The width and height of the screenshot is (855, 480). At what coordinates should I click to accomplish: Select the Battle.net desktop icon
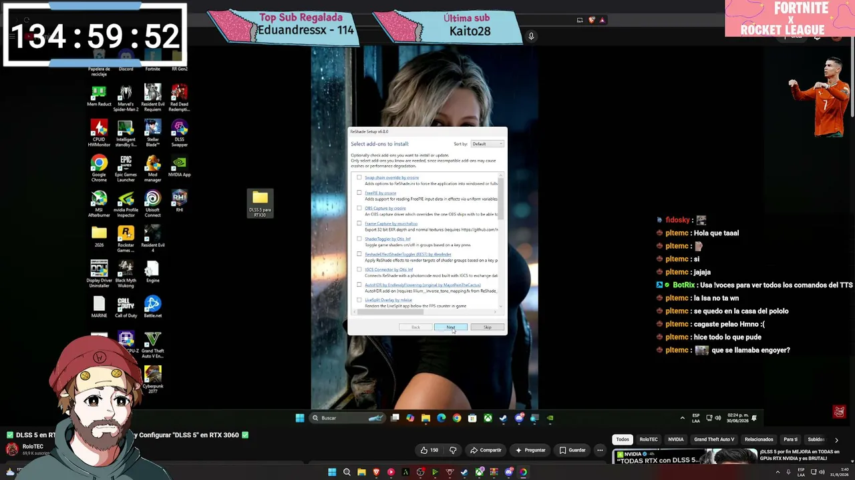[152, 307]
